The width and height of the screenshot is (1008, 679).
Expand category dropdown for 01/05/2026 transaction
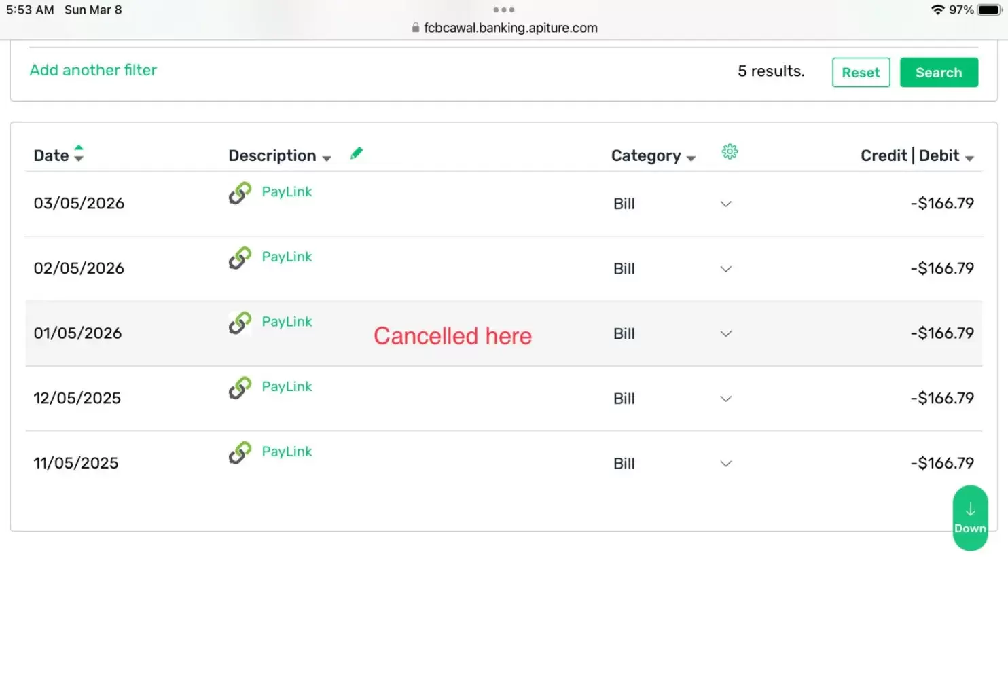click(725, 333)
